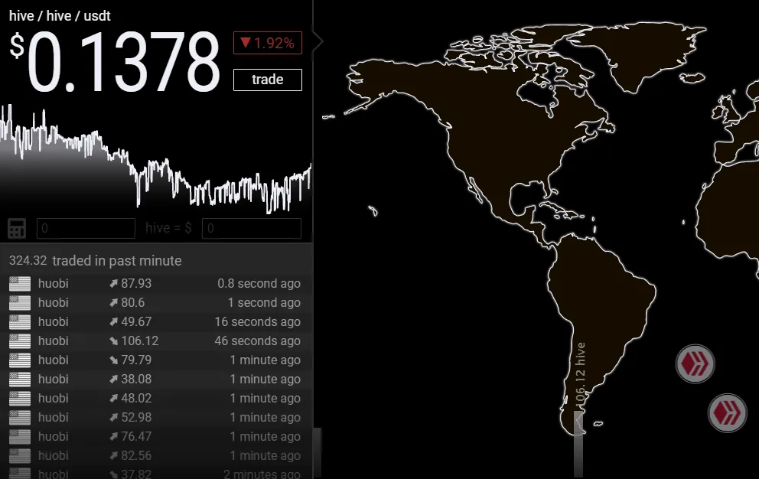Click the up arrow beside 52.98
Image resolution: width=759 pixels, height=479 pixels.
[x=114, y=418]
